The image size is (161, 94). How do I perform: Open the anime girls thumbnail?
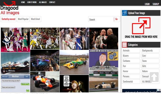coord(15,40)
